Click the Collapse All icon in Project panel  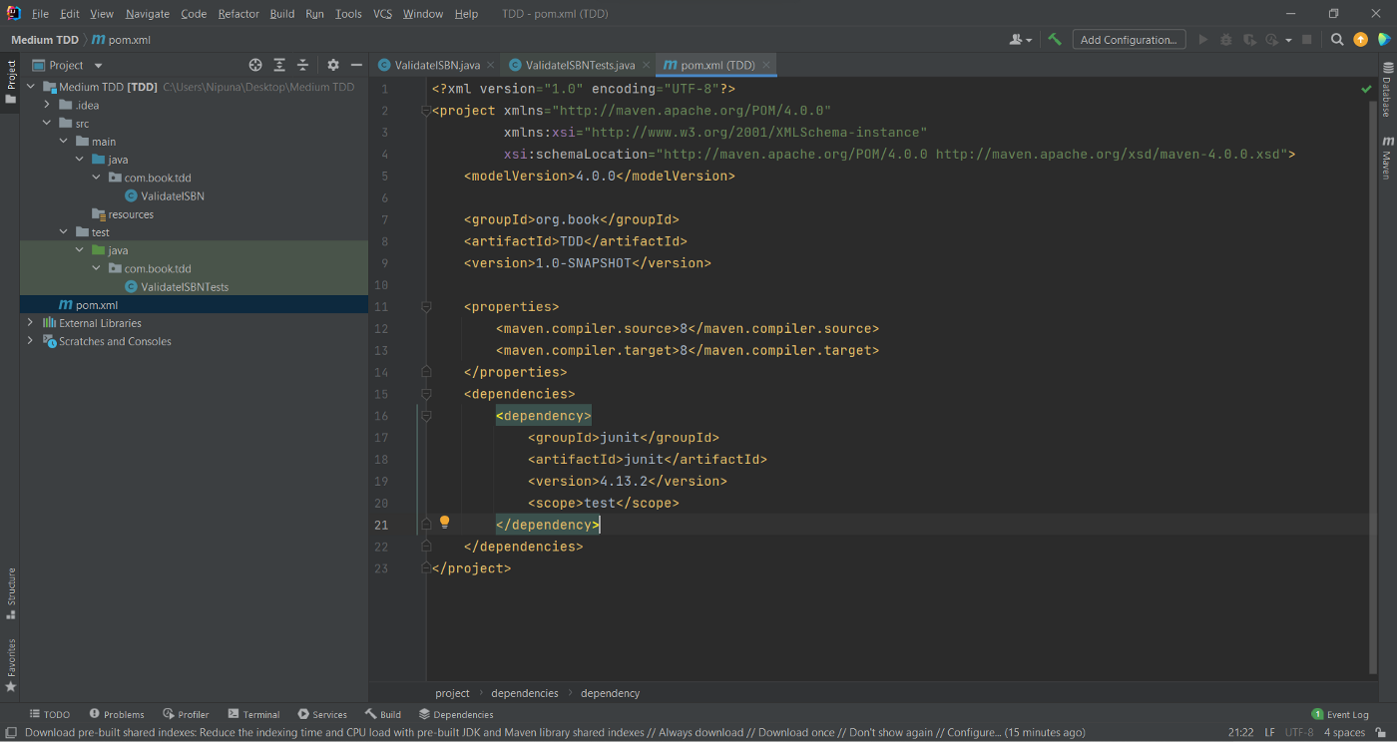click(303, 65)
